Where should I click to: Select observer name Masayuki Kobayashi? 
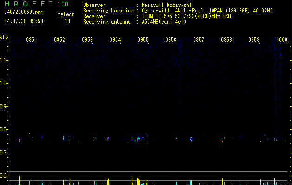point(167,5)
